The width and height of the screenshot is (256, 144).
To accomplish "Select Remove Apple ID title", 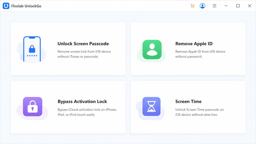I will point(194,44).
